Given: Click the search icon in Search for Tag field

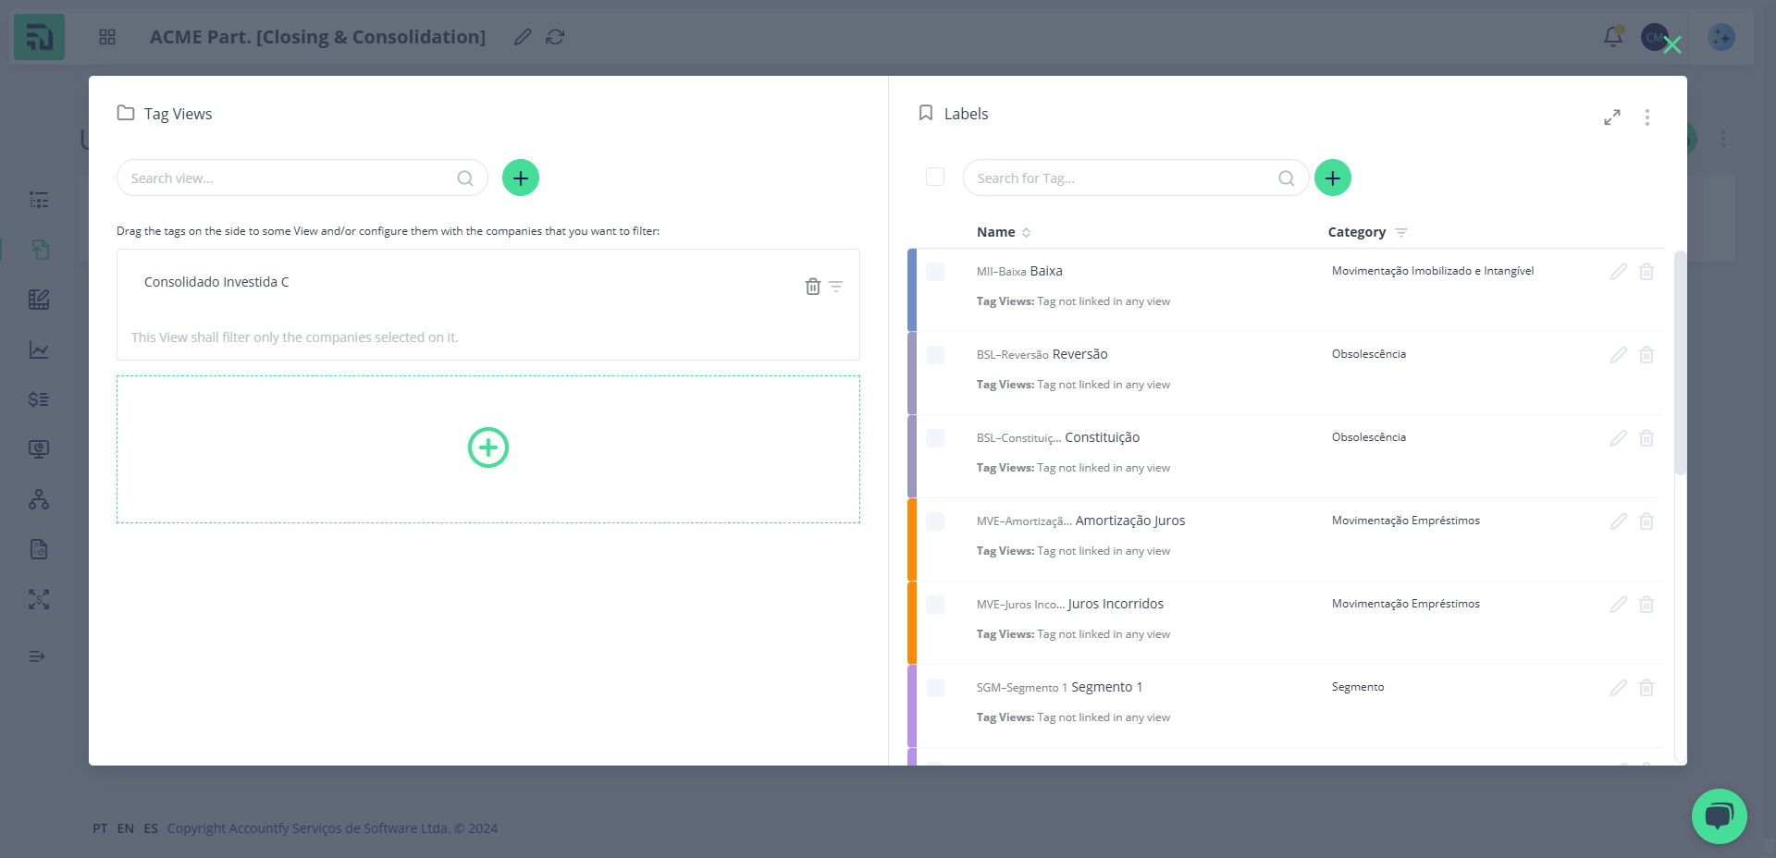Looking at the screenshot, I should pyautogui.click(x=1287, y=178).
